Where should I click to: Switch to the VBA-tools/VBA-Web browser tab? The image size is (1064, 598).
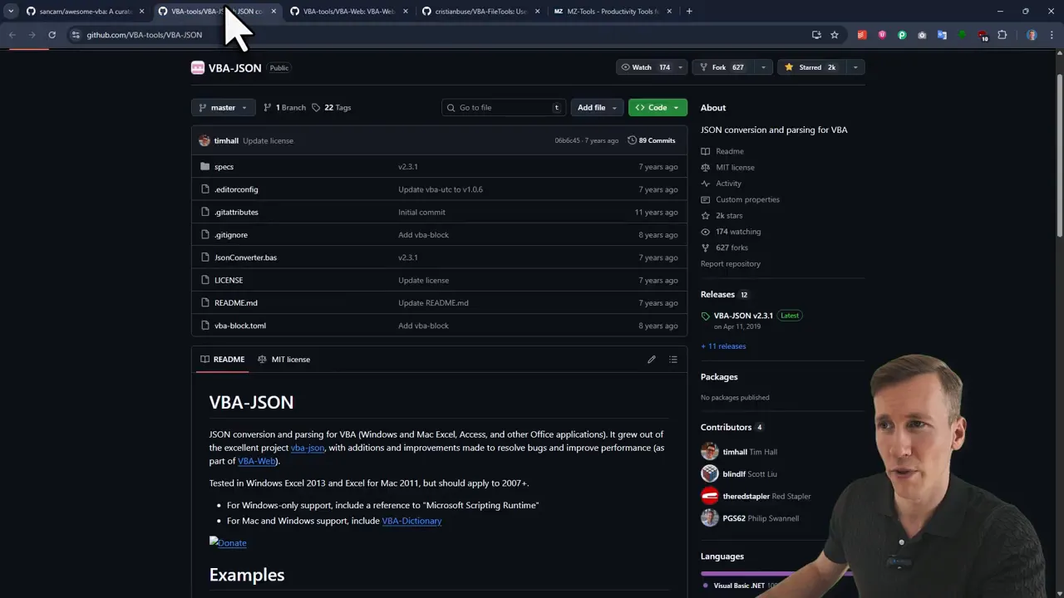click(x=348, y=12)
